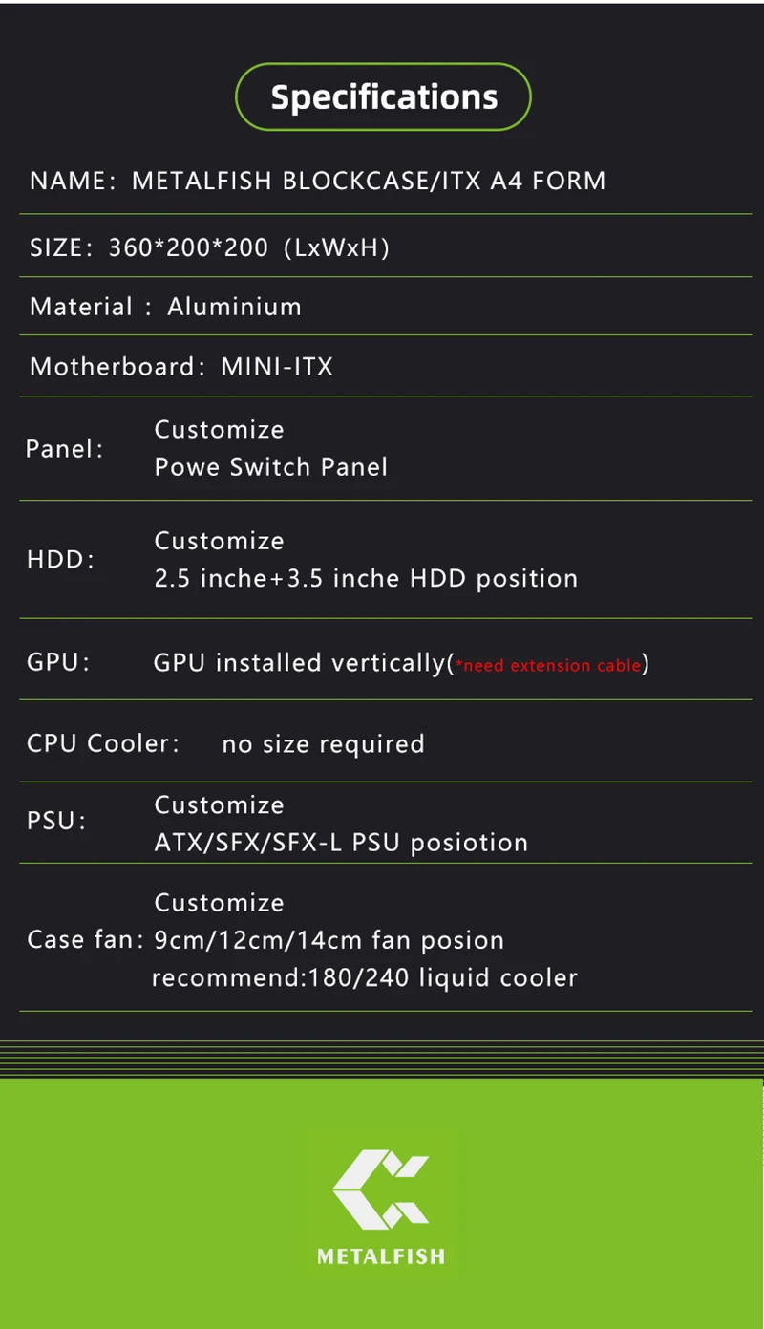Click the Metalfish logo icon
The width and height of the screenshot is (764, 1329).
coord(381,1190)
